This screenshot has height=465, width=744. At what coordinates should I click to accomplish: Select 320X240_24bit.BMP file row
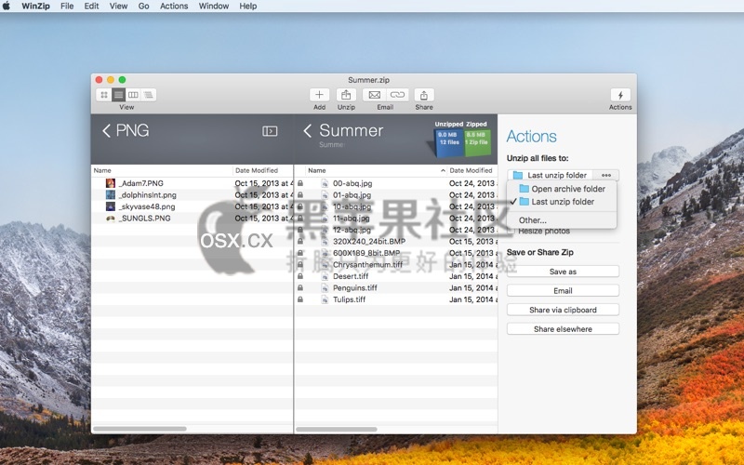pos(396,242)
